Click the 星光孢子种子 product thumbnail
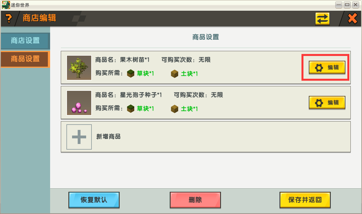This screenshot has height=214, width=362. (x=79, y=103)
